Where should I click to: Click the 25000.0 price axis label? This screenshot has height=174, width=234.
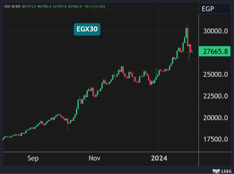pyautogui.click(x=215, y=74)
